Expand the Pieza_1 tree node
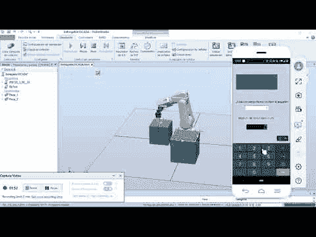The width and height of the screenshot is (316, 237). tap(3, 95)
